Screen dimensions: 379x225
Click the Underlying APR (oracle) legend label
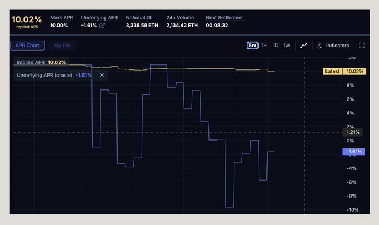[45, 74]
